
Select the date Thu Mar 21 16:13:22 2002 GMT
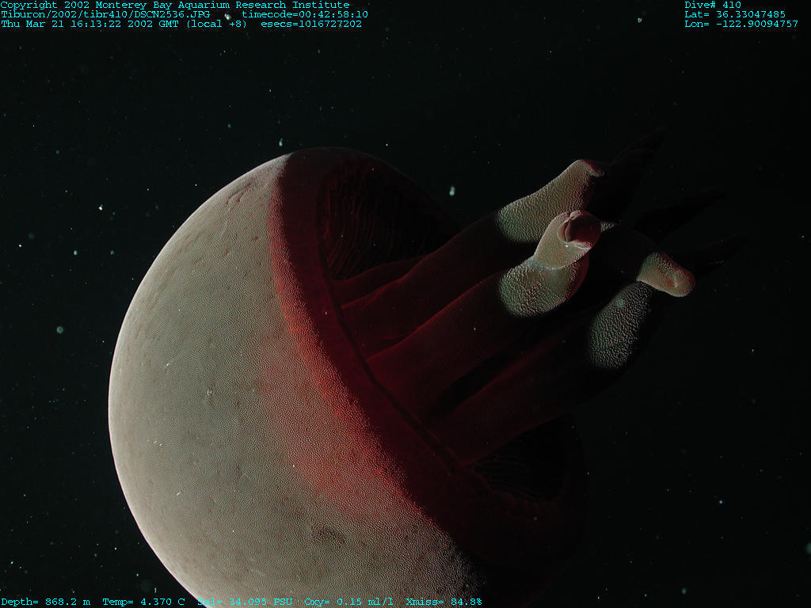click(x=90, y=24)
